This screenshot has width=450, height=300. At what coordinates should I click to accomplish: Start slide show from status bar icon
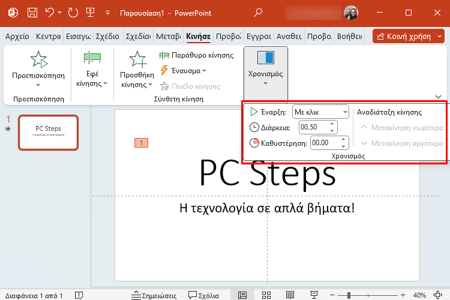(x=314, y=295)
